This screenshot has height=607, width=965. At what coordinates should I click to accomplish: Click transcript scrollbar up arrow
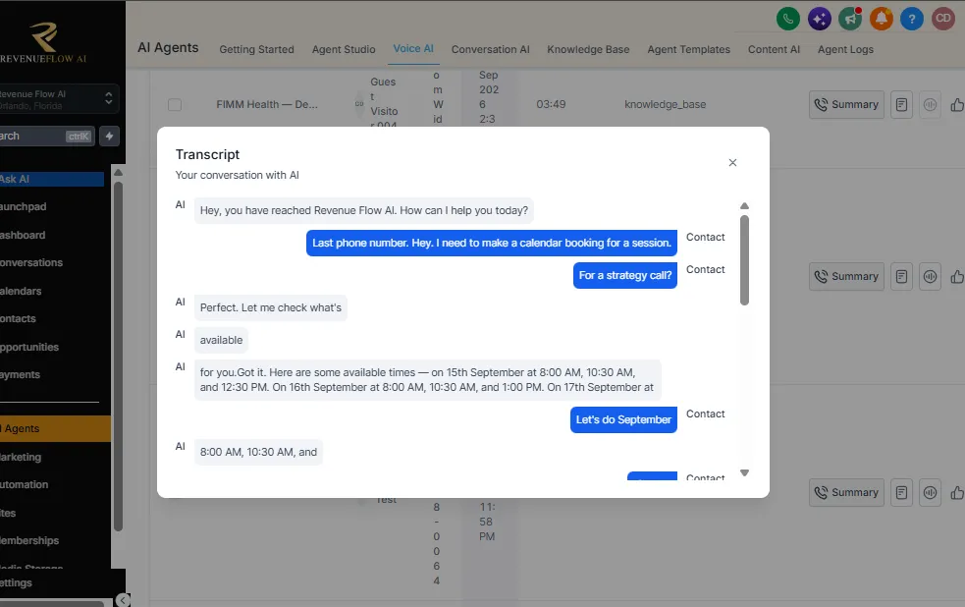[x=745, y=205]
